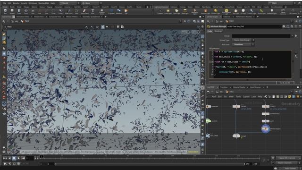302x170 pixels.
Task: Click the timeline frame scrubber marker
Action: tap(42, 156)
